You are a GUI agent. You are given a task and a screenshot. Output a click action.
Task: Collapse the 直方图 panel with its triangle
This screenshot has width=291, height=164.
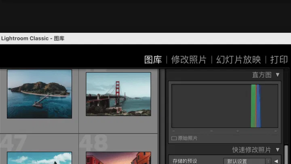coord(278,75)
